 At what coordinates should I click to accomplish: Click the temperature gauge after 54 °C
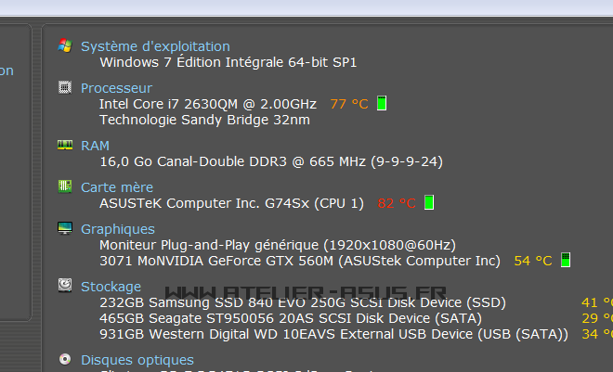coord(566,261)
